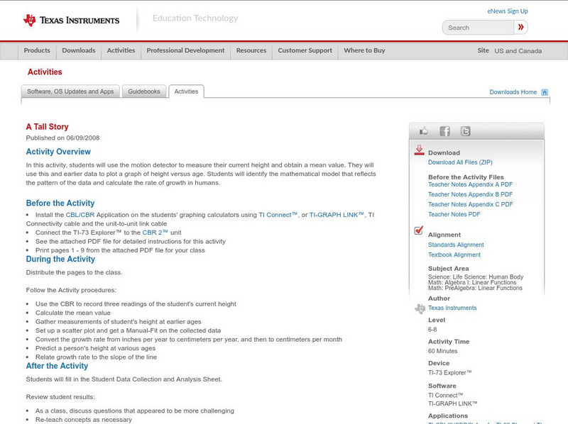568x424 pixels.
Task: Open the Teacher Notes PDF link
Action: tap(454, 214)
